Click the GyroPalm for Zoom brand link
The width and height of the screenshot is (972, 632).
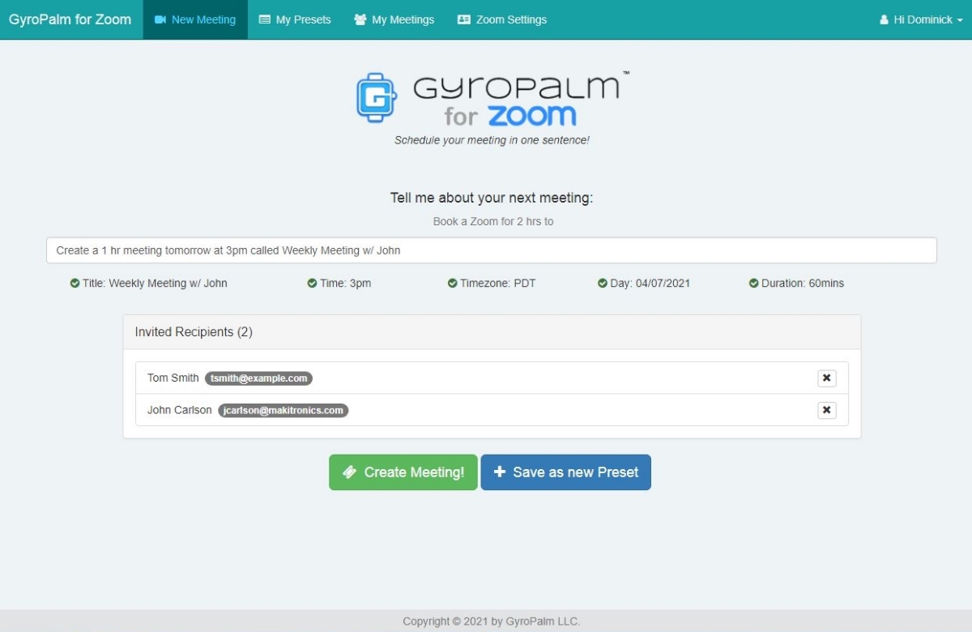[x=70, y=19]
